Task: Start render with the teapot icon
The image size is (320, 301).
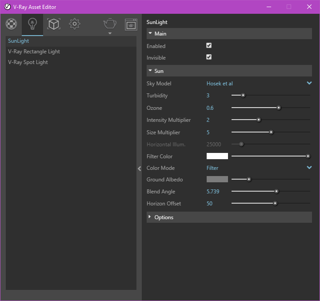Action: click(110, 24)
